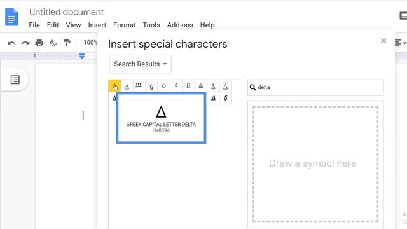
Task: Click the Draw a symbol here area
Action: [x=315, y=164]
